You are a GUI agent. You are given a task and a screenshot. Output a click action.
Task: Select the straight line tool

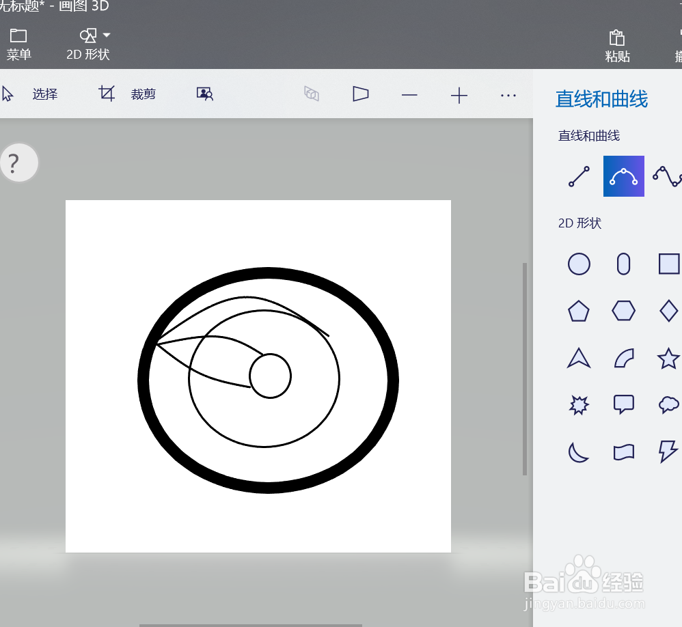tap(579, 176)
